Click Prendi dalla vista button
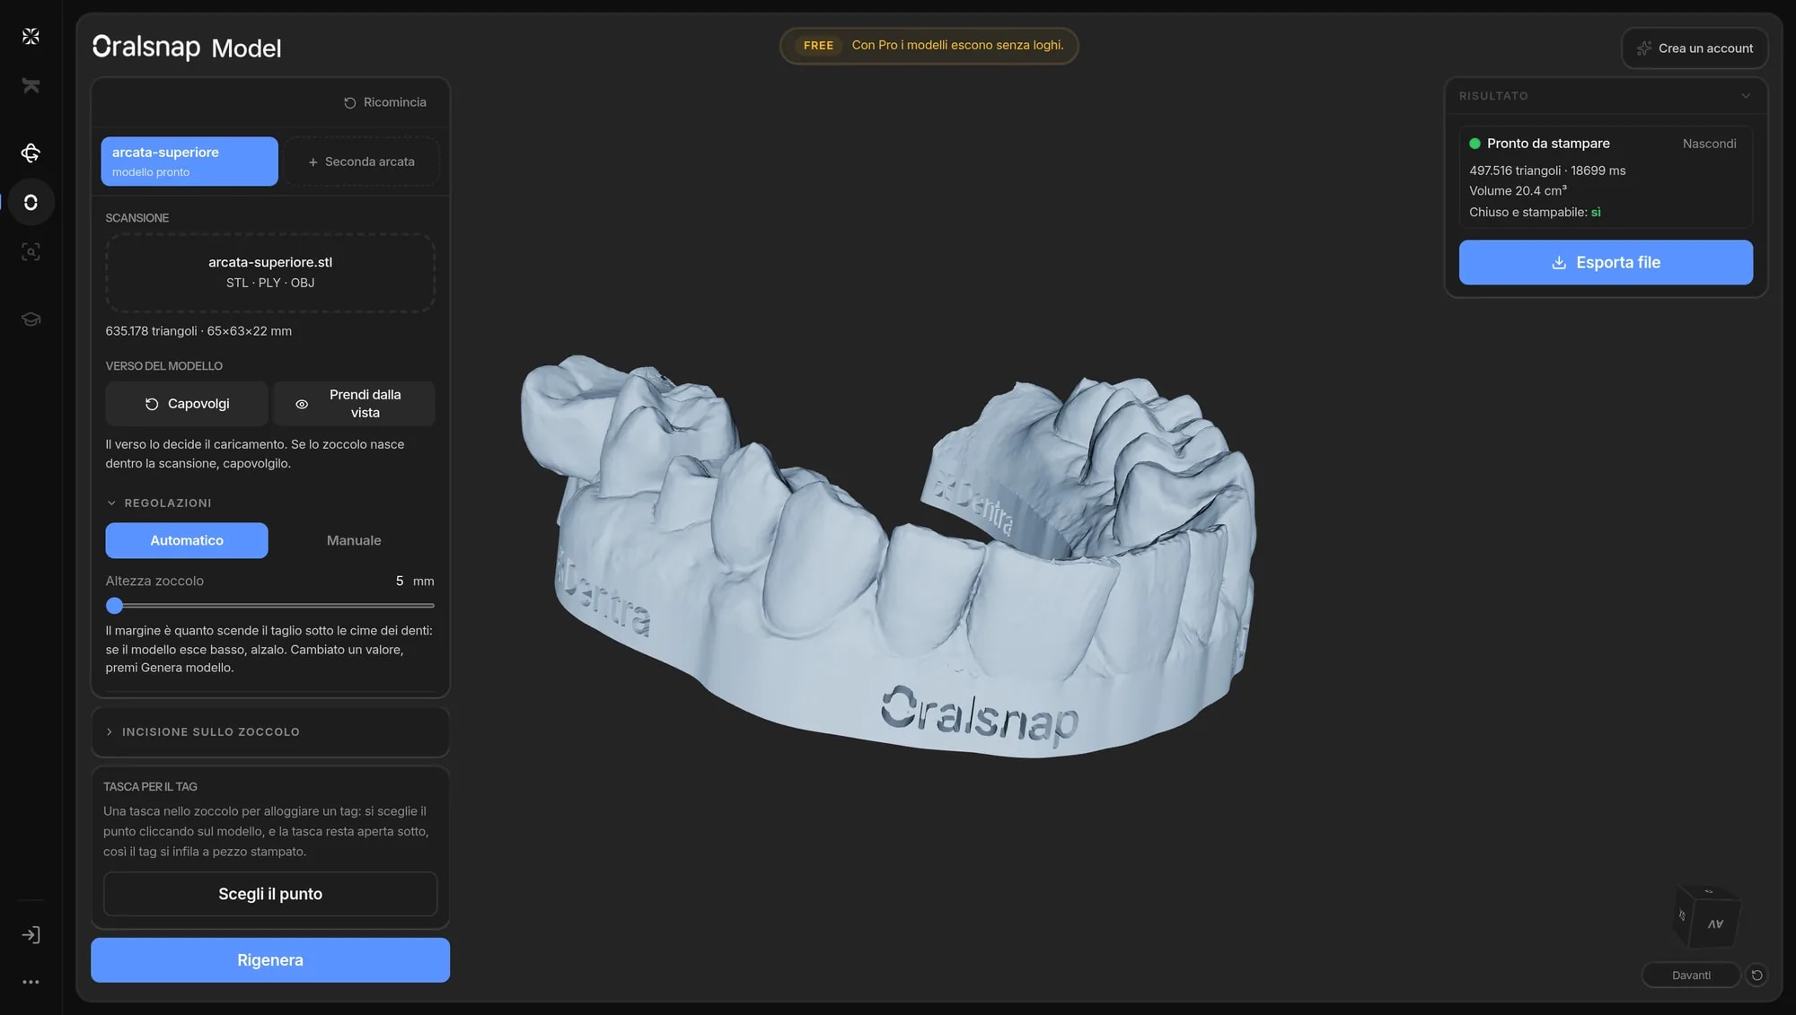Screen dimensions: 1796x1015 click(354, 404)
